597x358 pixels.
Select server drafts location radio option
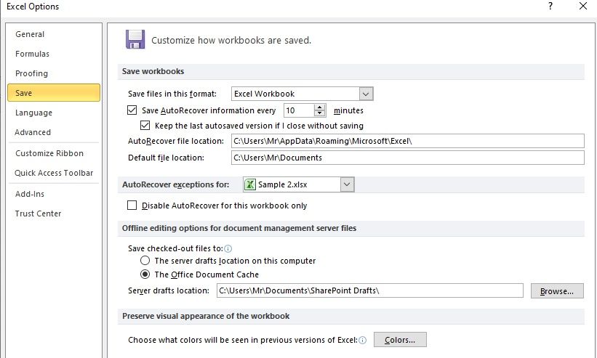coord(145,261)
